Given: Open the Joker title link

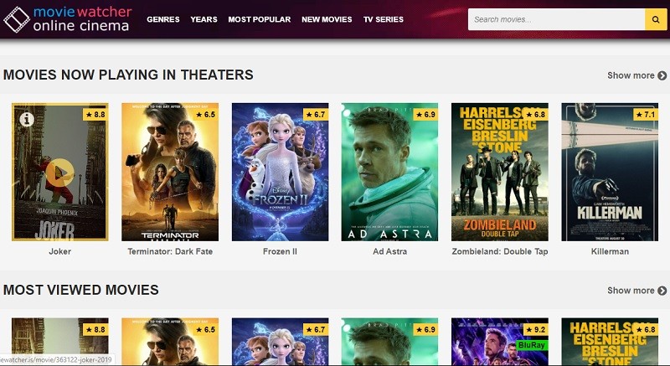Looking at the screenshot, I should tap(59, 251).
